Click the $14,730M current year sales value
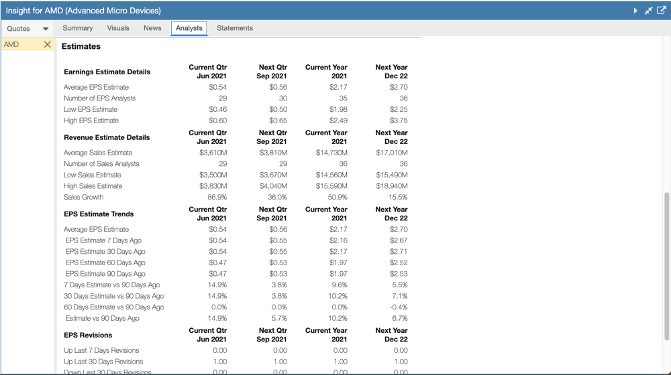Image resolution: width=671 pixels, height=375 pixels. coord(331,153)
